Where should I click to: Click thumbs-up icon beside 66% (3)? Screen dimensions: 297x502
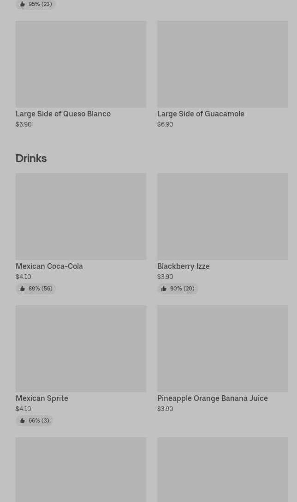tap(22, 421)
